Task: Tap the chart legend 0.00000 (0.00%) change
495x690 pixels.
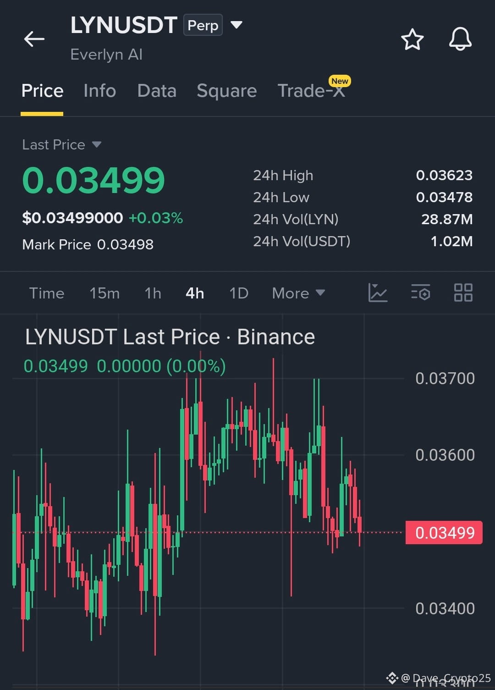Action: (x=161, y=366)
